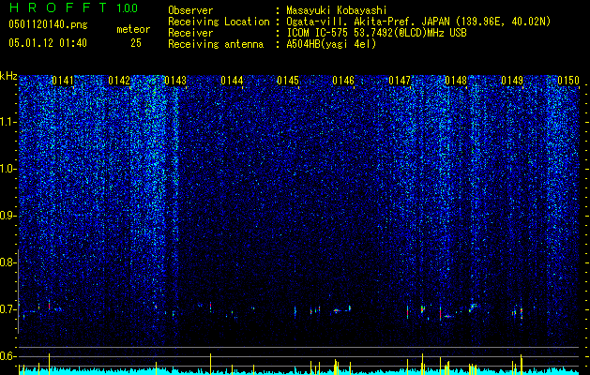The width and height of the screenshot is (590, 375).
Task: Select receiver ICOM IC-575 53.7492 MHz USB
Action: pos(376,33)
